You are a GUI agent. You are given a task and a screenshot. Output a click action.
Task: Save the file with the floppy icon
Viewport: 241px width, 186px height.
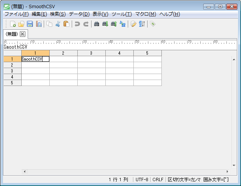(x=30, y=24)
